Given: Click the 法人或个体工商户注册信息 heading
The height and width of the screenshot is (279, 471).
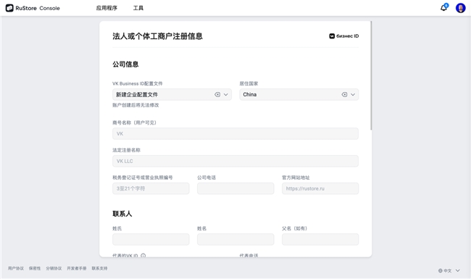Looking at the screenshot, I should [x=157, y=36].
